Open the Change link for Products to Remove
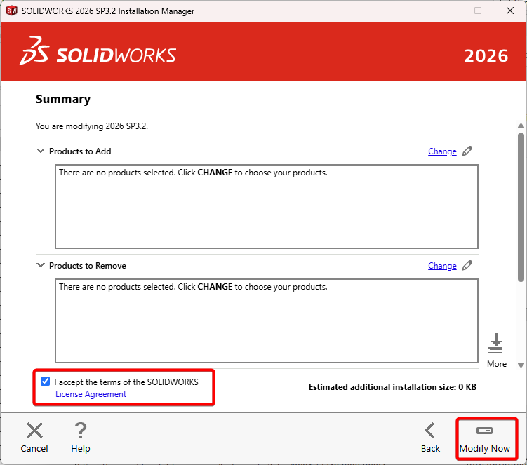The height and width of the screenshot is (465, 527). pos(442,266)
